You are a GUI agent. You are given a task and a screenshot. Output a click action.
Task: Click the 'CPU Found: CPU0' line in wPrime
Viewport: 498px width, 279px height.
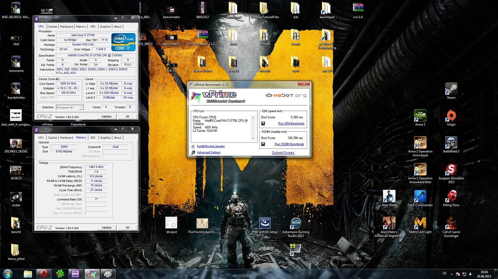[205, 117]
